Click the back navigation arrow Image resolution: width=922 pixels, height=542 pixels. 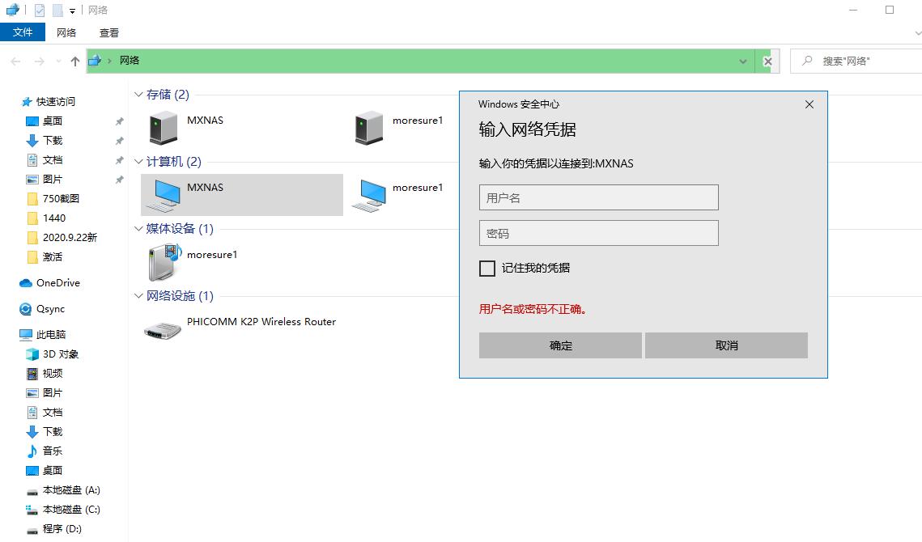(16, 61)
